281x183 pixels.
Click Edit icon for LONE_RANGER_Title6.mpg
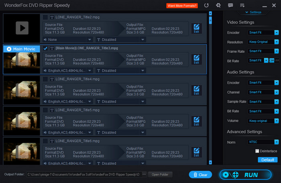pyautogui.click(x=196, y=152)
